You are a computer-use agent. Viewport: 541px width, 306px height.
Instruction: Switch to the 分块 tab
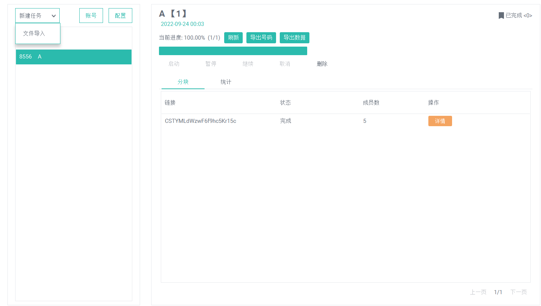183,82
